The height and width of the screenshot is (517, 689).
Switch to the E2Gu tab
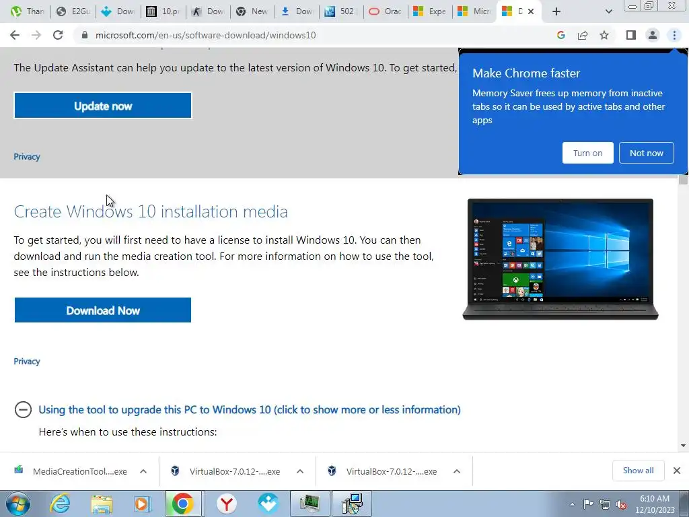point(73,11)
